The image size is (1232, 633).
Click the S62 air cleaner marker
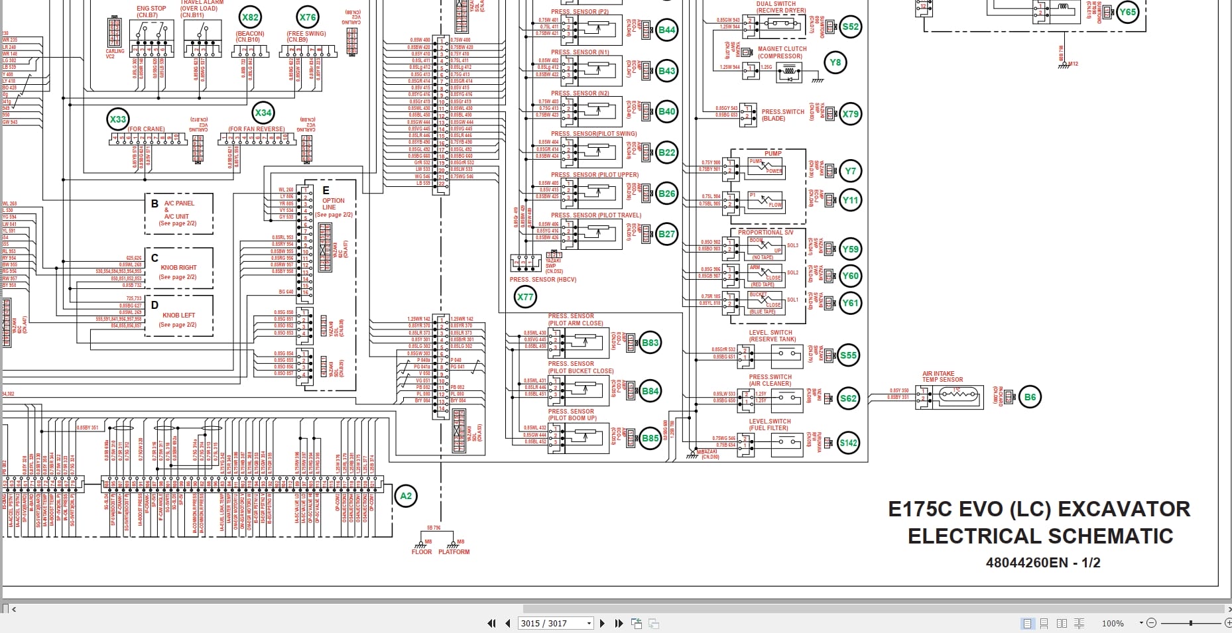point(849,398)
